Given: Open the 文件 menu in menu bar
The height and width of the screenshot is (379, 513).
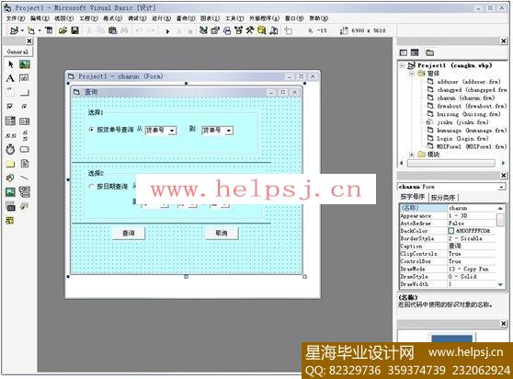Looking at the screenshot, I should pos(15,18).
